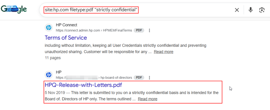
Task: Open three-dot menu for HP Connect result
Action: pyautogui.click(x=150, y=30)
